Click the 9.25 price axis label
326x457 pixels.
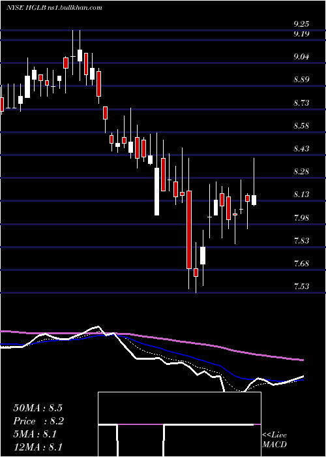[301, 24]
